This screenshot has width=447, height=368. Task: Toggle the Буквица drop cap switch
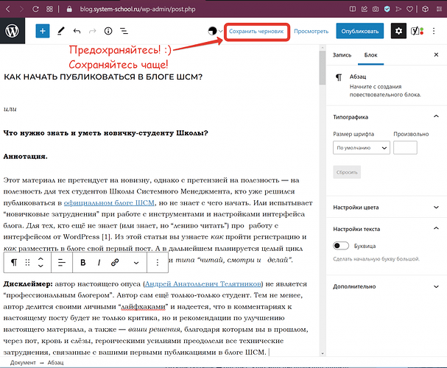[341, 246]
